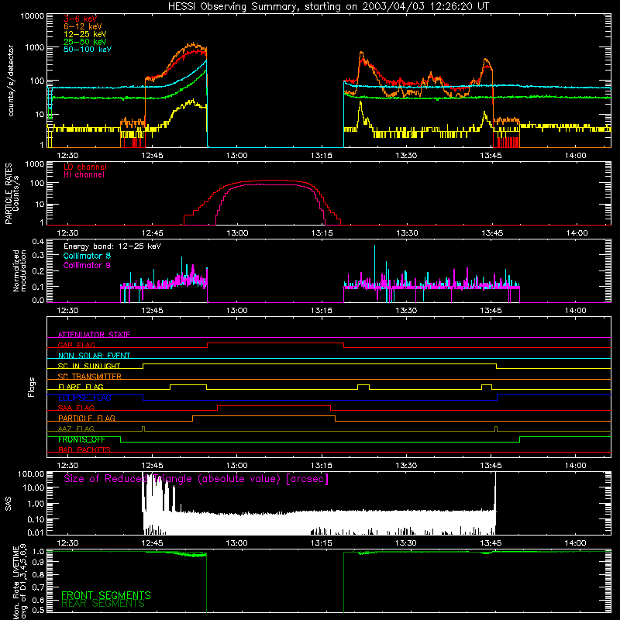Click the LO channel legend entry

coord(85,167)
